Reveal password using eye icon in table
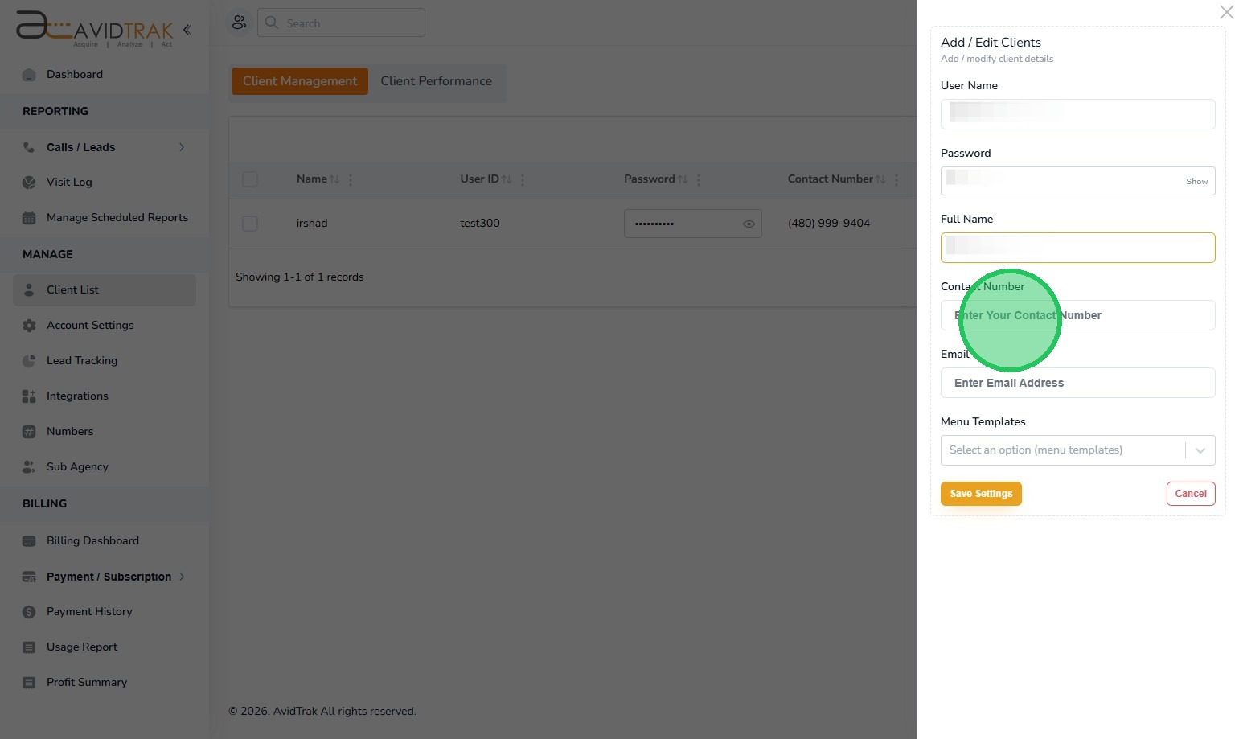Screen dimensions: 1239x739 (748, 224)
